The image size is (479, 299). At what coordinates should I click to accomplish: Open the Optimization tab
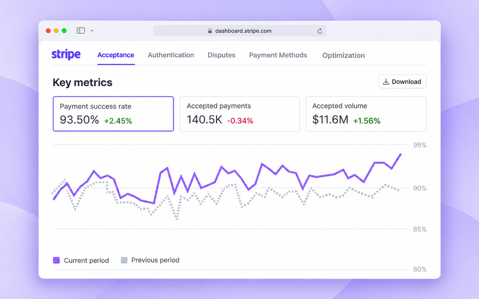[343, 55]
